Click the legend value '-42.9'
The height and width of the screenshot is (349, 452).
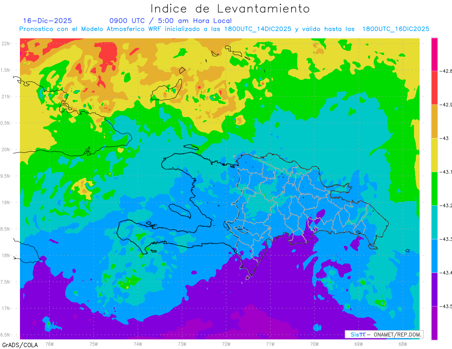[445, 105]
